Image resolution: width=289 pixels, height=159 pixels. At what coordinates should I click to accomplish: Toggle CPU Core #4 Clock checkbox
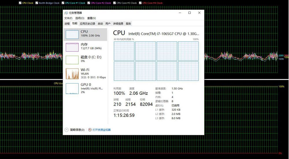point(140,3)
